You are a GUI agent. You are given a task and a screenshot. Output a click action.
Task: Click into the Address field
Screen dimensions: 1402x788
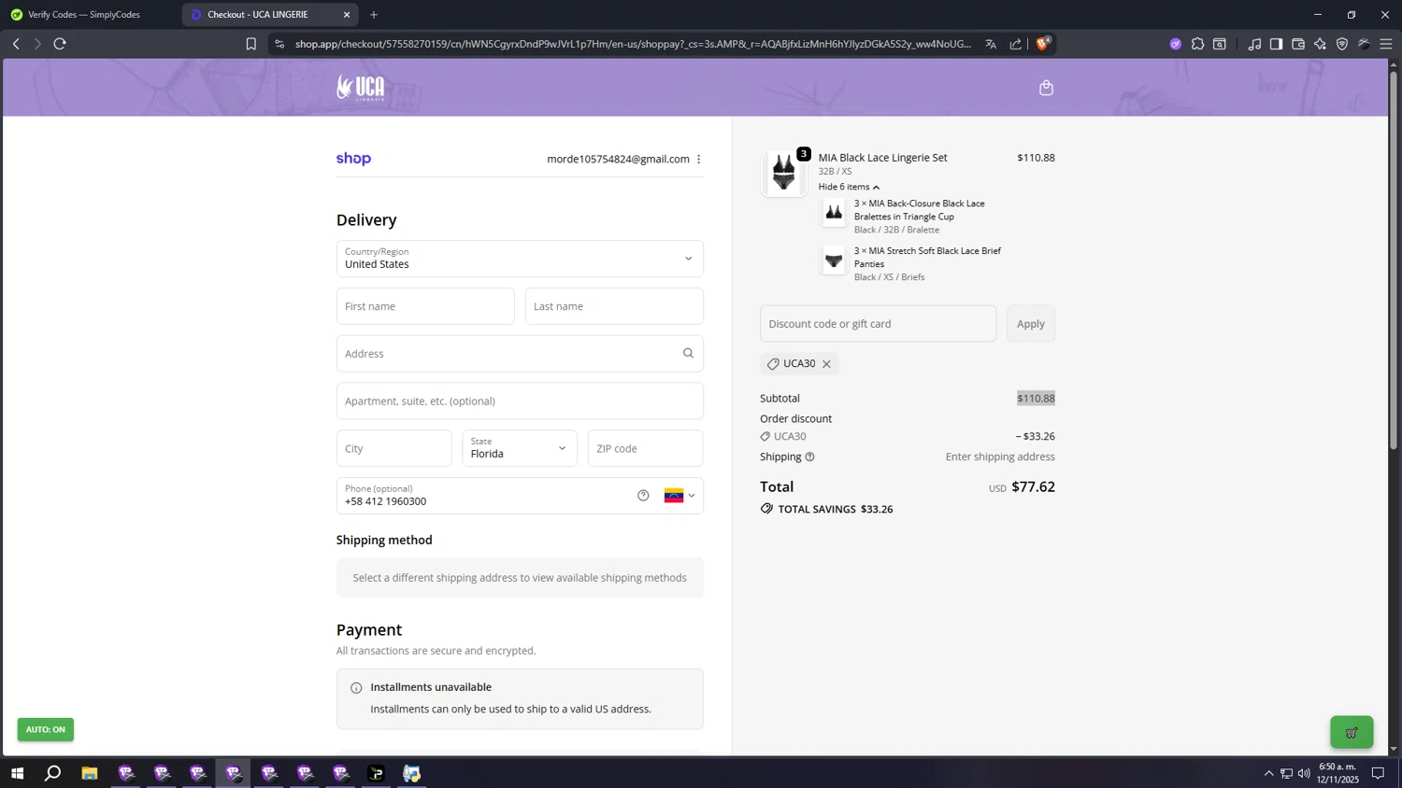pos(520,354)
